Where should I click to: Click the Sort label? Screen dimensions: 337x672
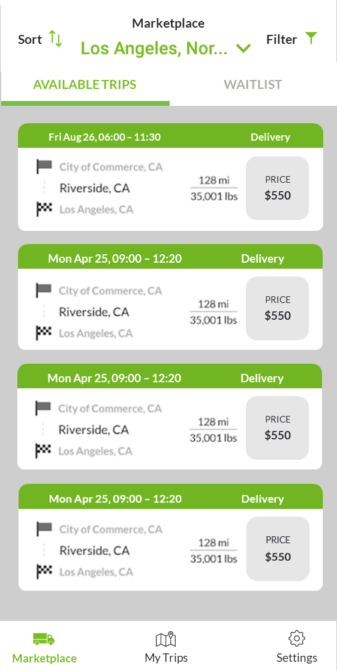click(x=30, y=40)
